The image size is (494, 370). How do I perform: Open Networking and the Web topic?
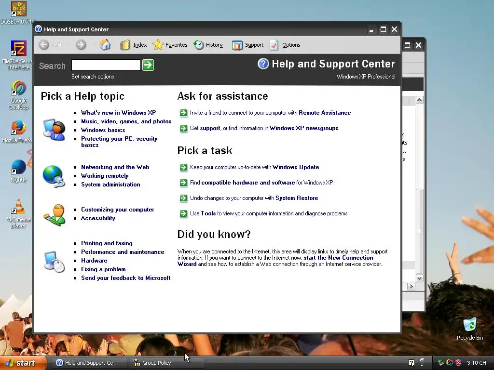coord(115,167)
